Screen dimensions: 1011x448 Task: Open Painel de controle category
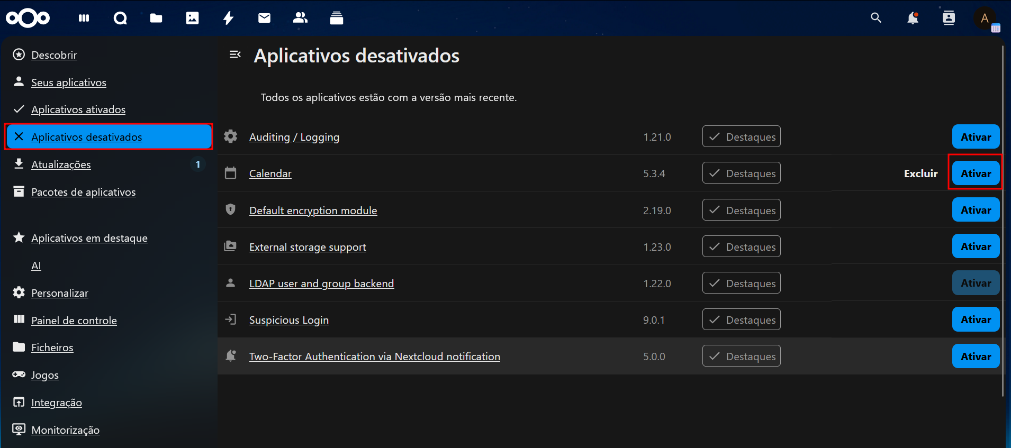[x=74, y=321]
